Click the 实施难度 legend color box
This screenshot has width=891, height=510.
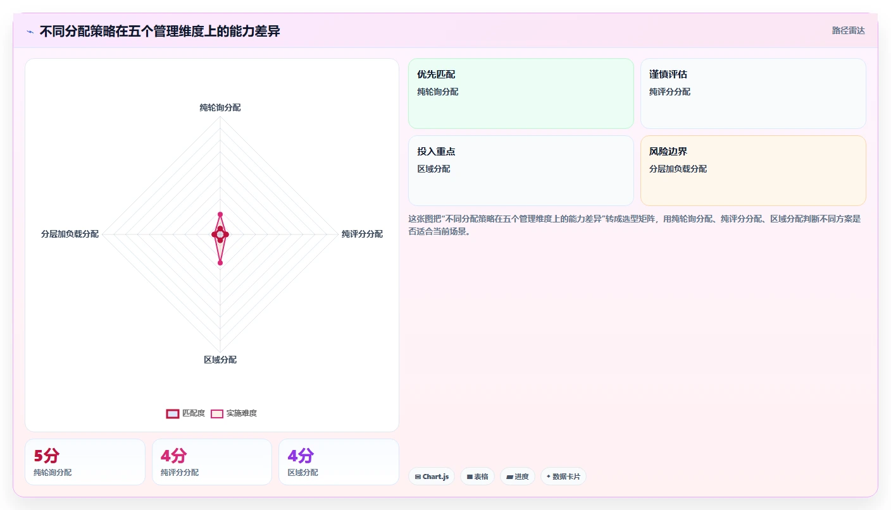(217, 413)
